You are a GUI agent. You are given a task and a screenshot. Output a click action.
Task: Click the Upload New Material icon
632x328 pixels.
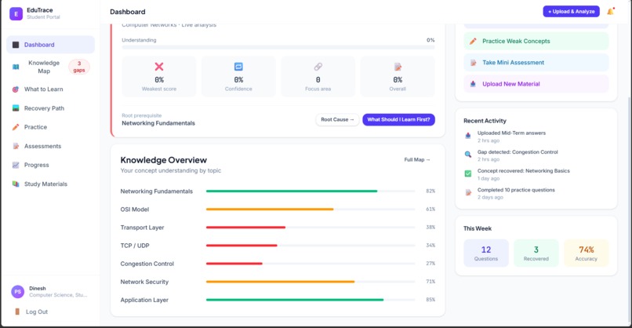click(x=473, y=84)
